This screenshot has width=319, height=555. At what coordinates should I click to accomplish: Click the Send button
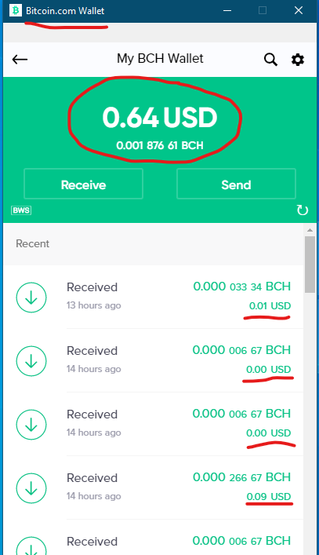(236, 184)
